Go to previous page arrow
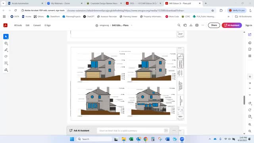This screenshot has width=254, height=143. [x=250, y=89]
